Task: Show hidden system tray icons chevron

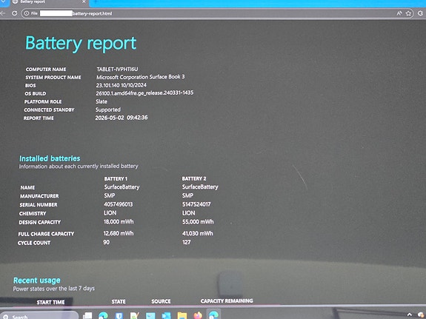Action: tap(410, 315)
